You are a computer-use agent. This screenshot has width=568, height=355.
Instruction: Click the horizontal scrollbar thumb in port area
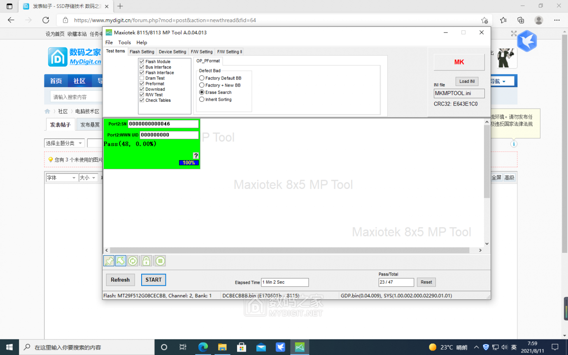(289, 250)
